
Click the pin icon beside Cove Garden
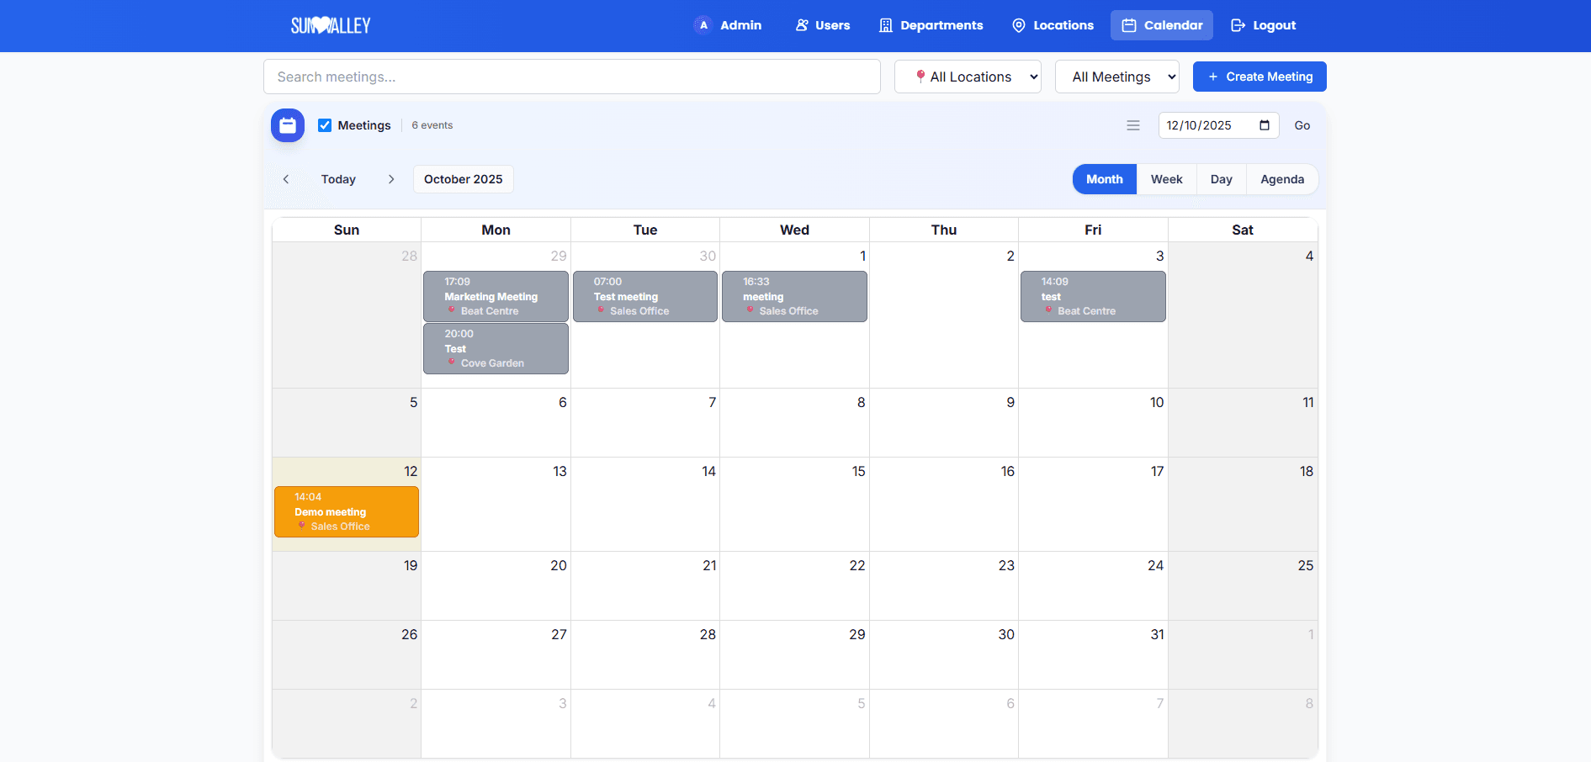(x=452, y=362)
